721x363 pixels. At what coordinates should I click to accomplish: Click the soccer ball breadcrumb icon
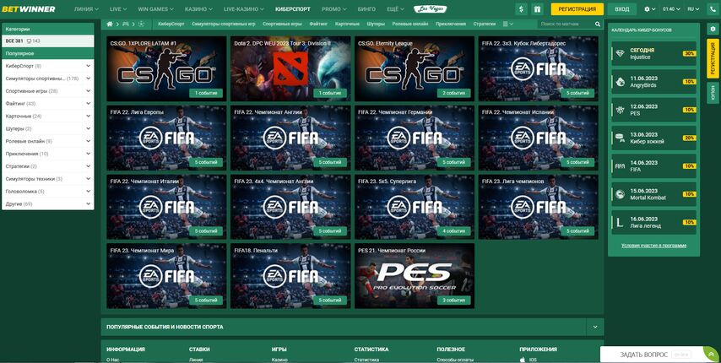141,24
